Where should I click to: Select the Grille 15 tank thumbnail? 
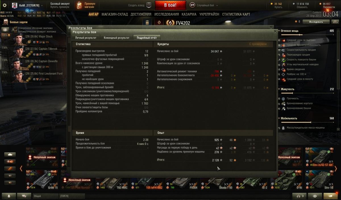pyautogui.click(x=42, y=180)
